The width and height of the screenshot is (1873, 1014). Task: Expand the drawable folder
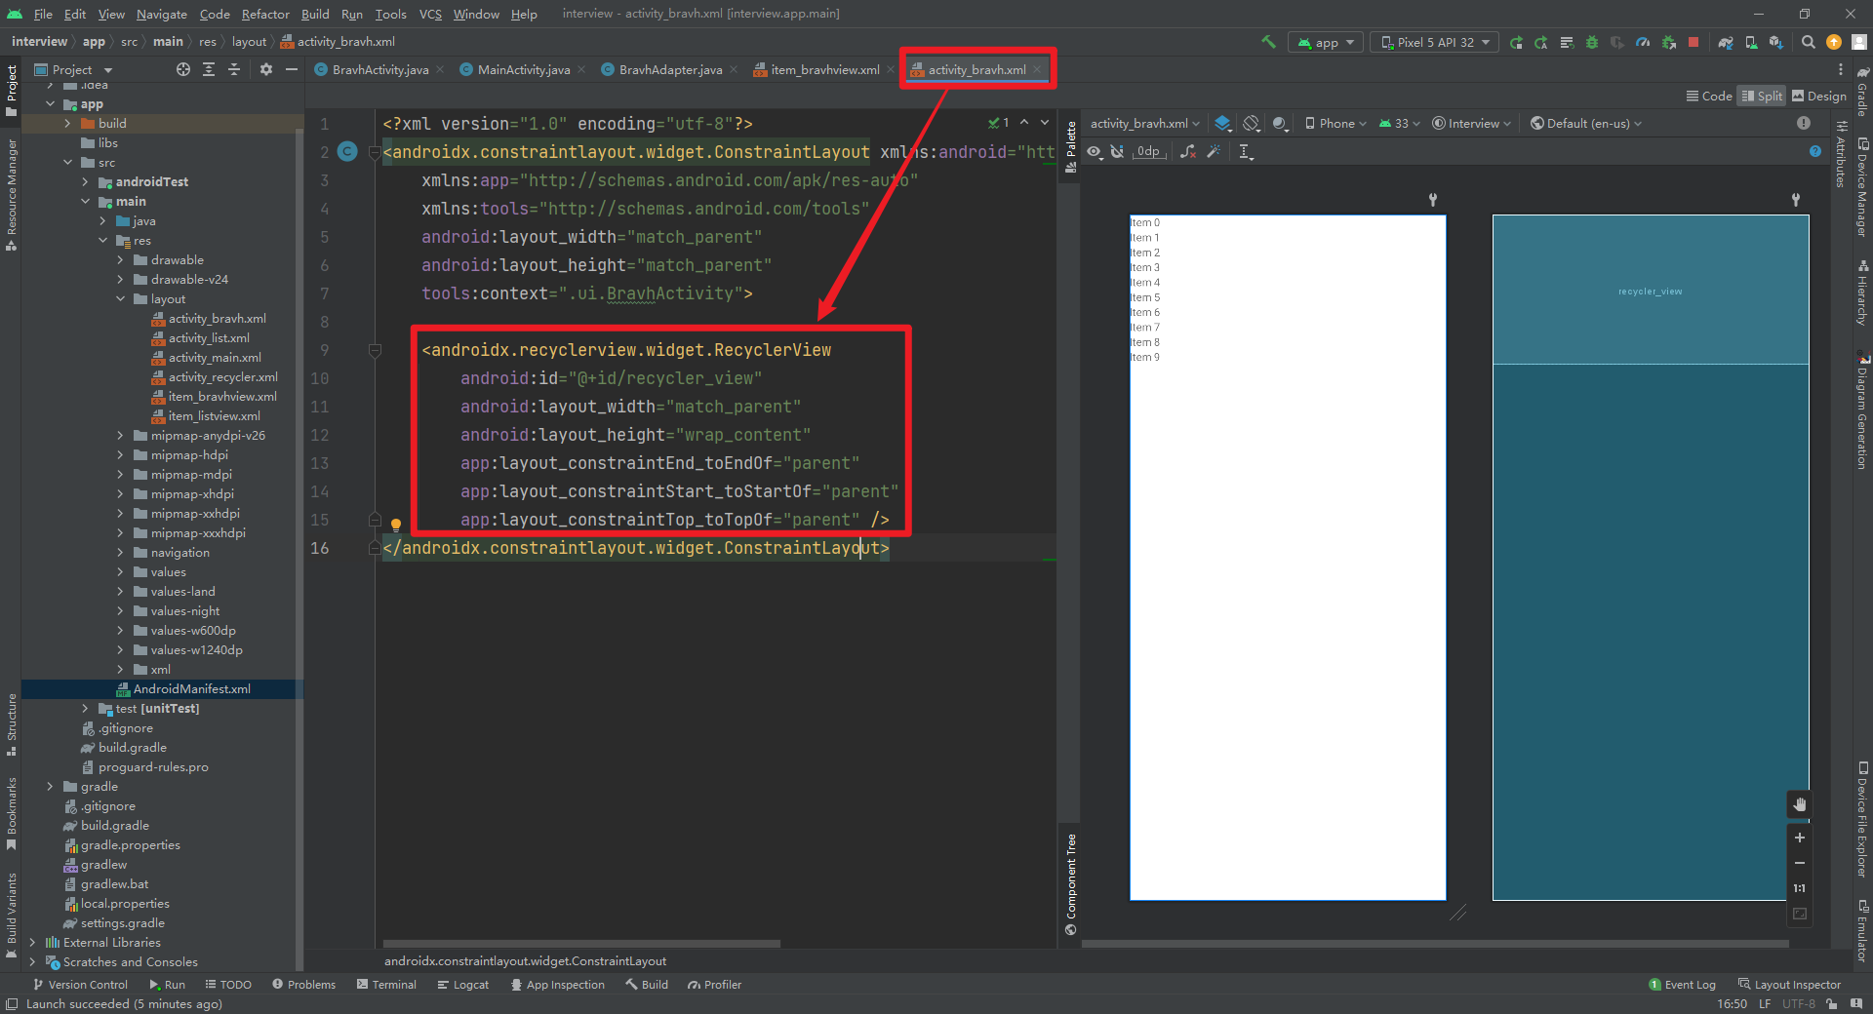(120, 260)
